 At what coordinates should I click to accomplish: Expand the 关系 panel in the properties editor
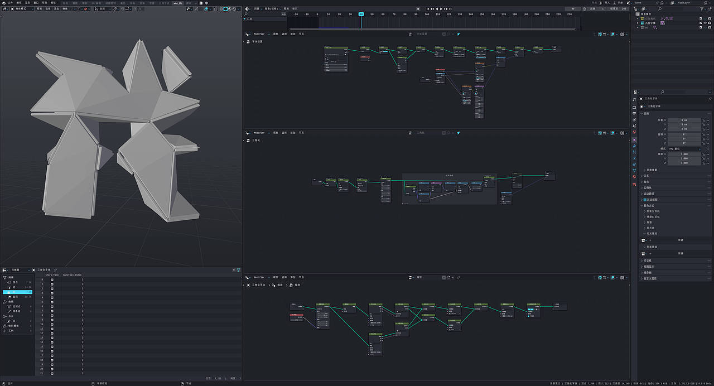644,177
